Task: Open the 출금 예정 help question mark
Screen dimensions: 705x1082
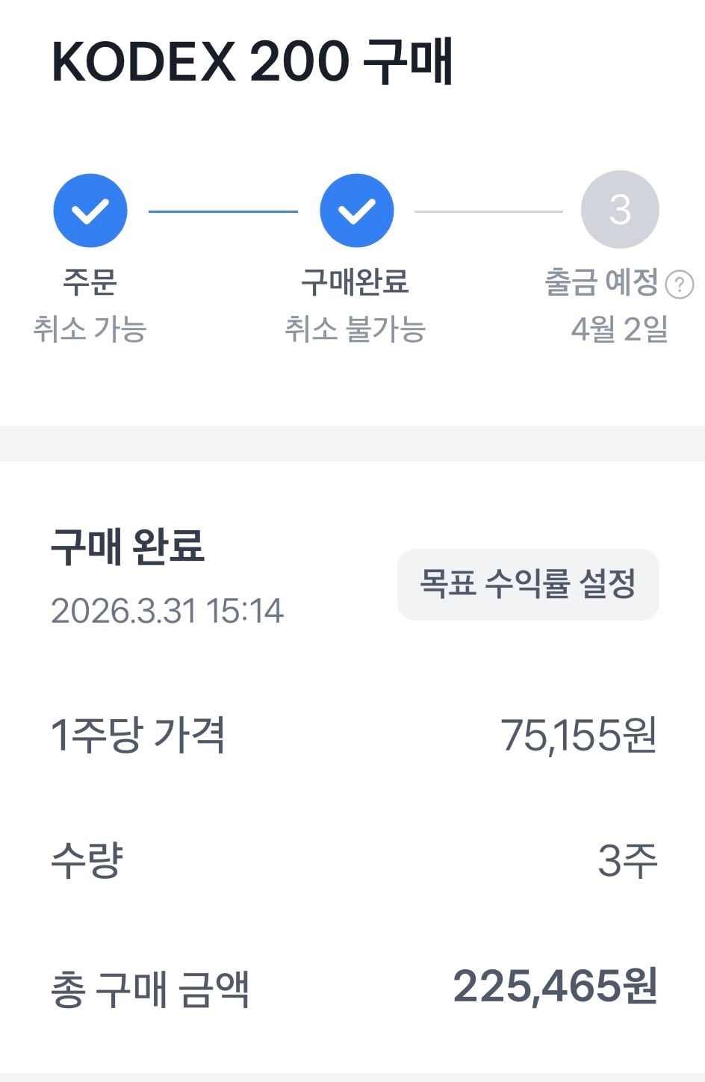Action: click(x=680, y=285)
